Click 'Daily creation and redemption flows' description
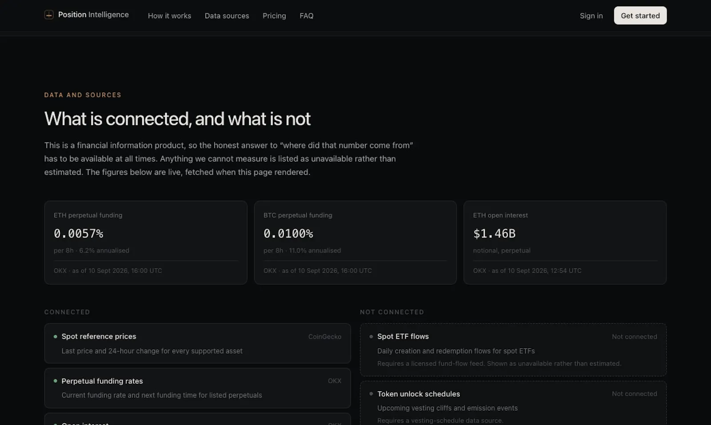The image size is (711, 425). 456,351
